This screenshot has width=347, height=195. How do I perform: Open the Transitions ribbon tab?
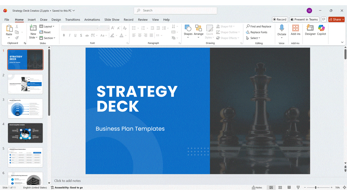[73, 20]
